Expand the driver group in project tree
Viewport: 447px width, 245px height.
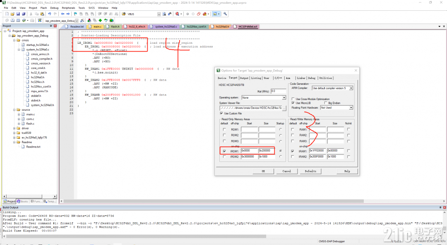(x=14, y=128)
